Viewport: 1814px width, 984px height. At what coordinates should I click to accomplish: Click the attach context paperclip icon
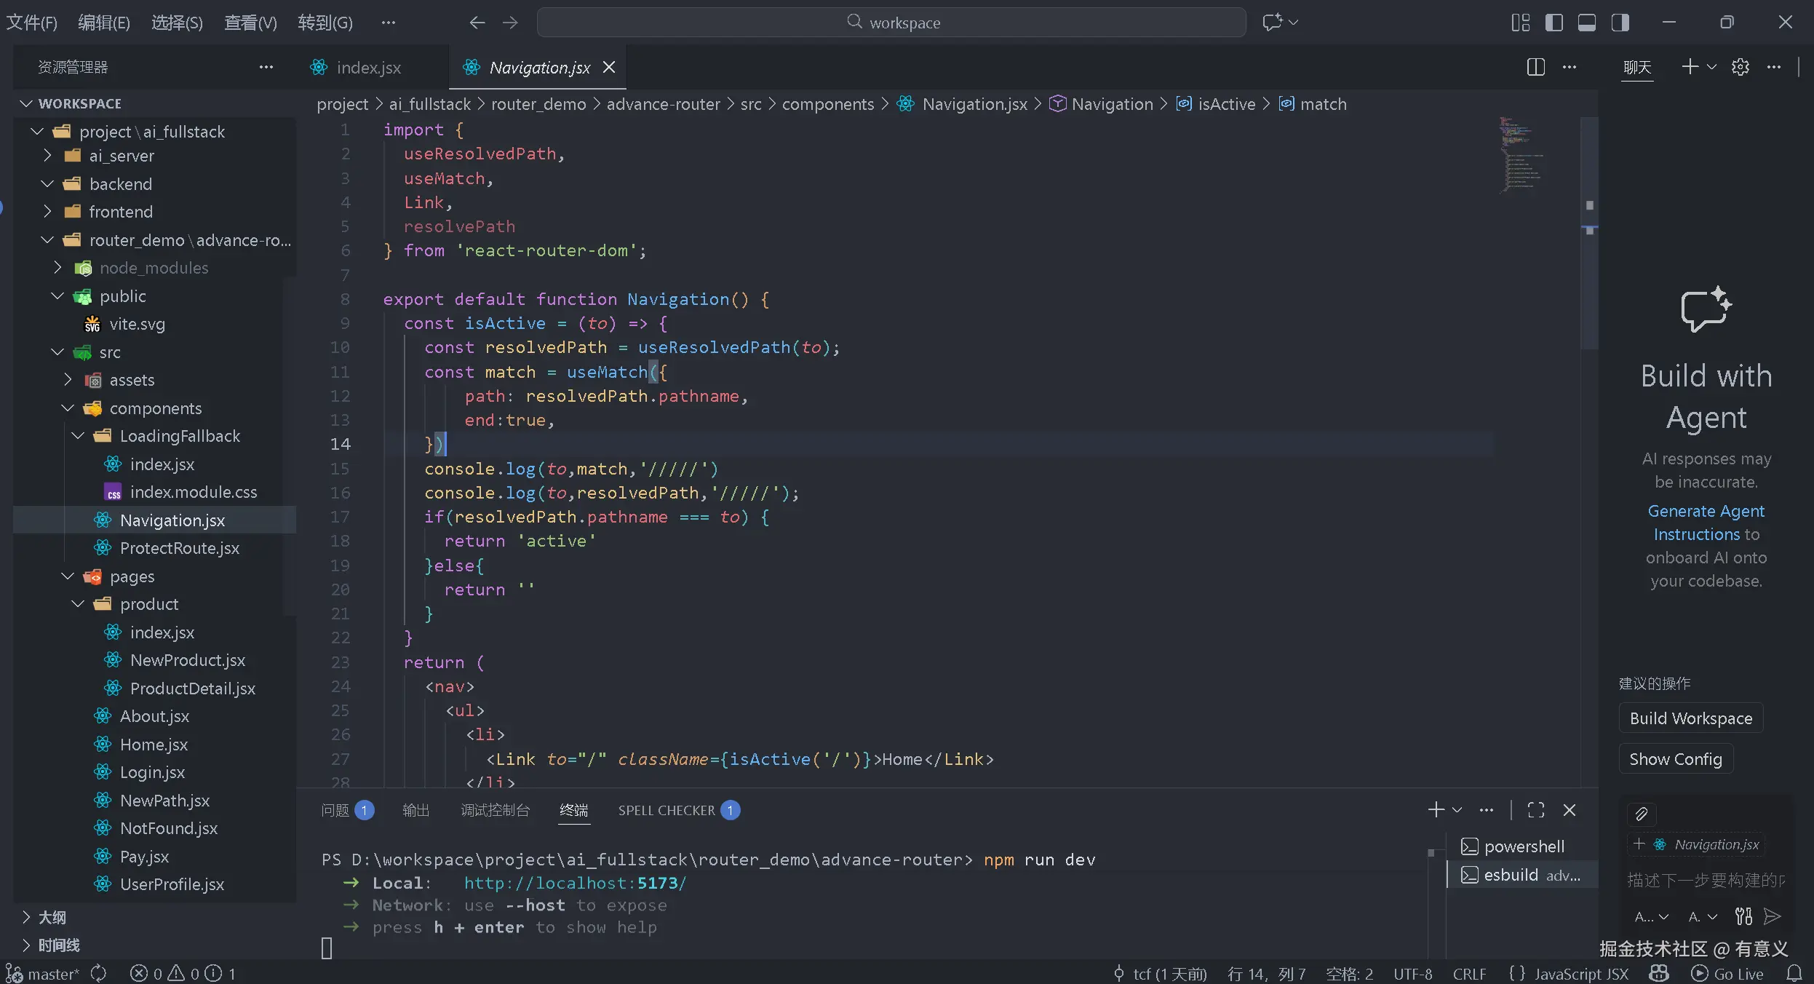click(x=1642, y=814)
